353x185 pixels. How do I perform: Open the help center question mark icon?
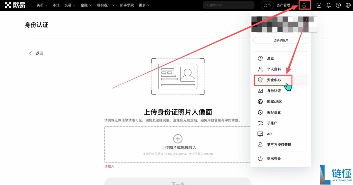coord(338,5)
